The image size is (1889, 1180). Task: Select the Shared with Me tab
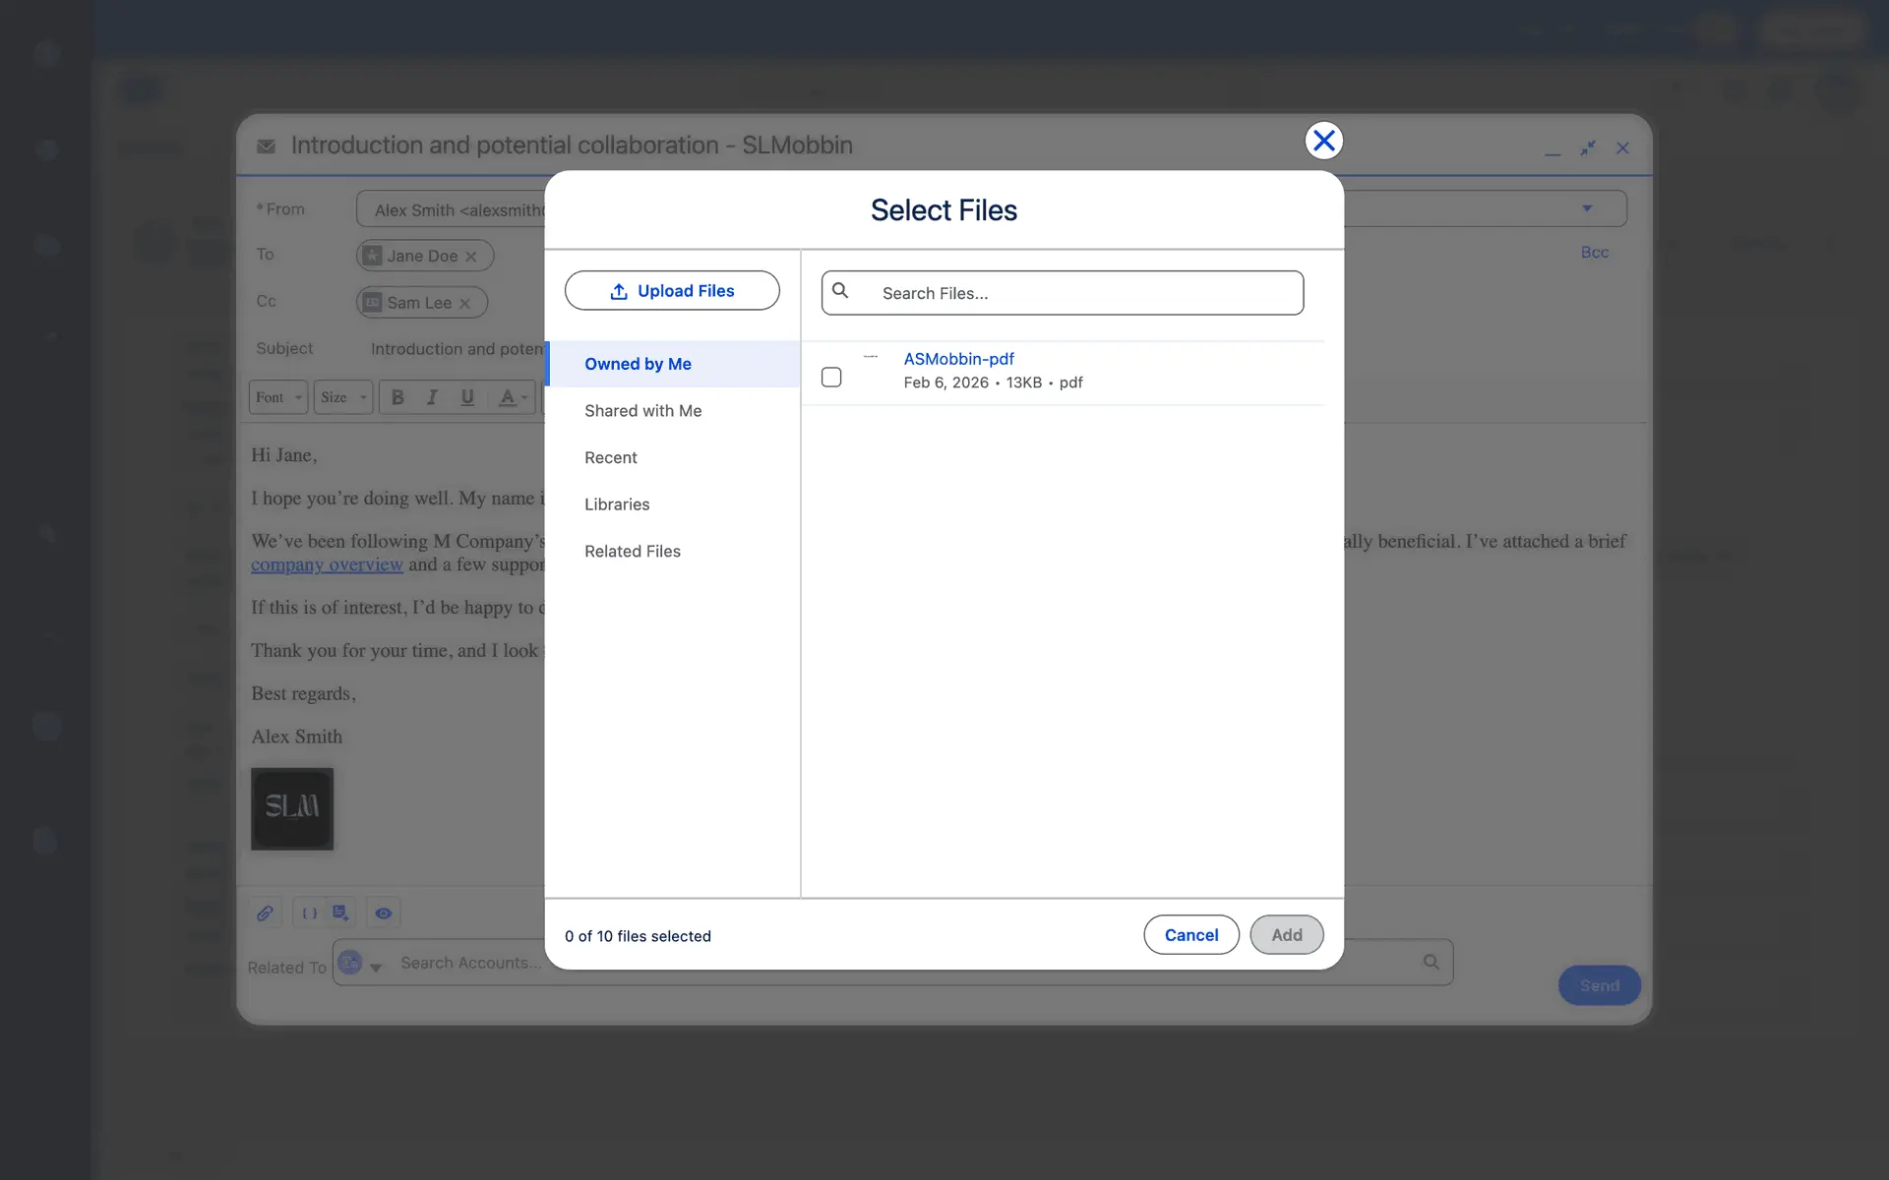pos(642,411)
